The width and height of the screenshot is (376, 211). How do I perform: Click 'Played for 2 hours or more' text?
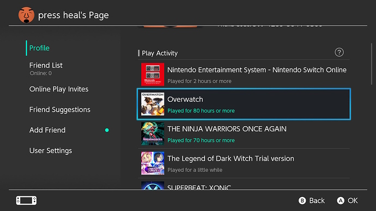[x=199, y=81]
